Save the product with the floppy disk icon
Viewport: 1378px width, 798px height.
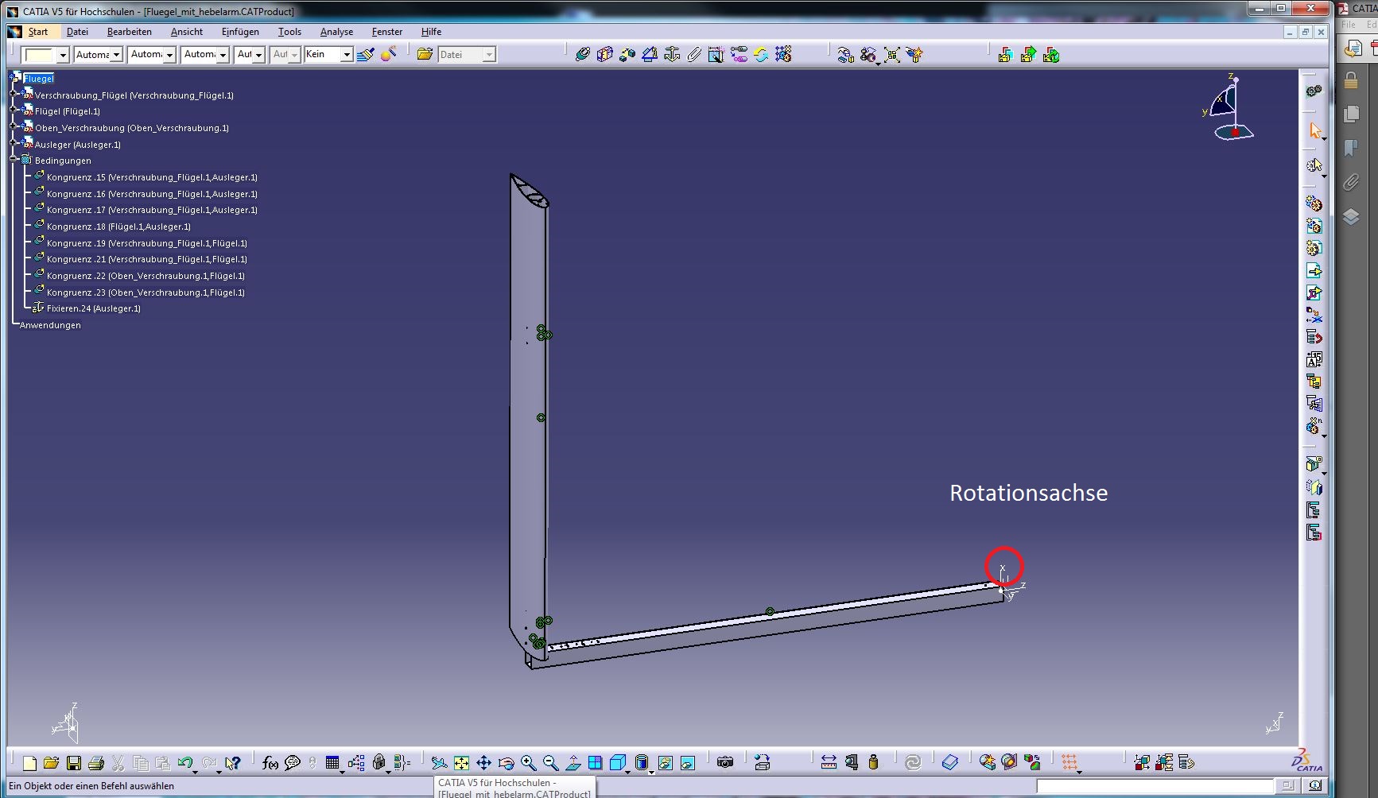[74, 763]
